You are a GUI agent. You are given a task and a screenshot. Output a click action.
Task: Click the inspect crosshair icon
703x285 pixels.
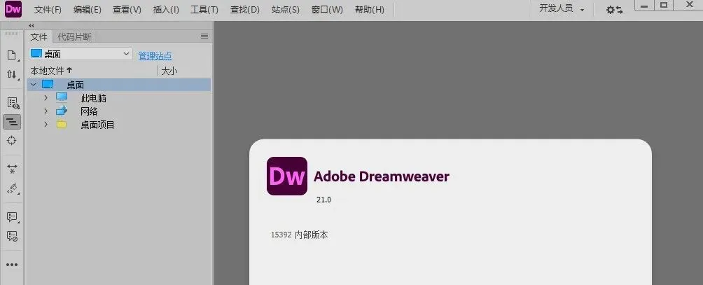click(12, 140)
